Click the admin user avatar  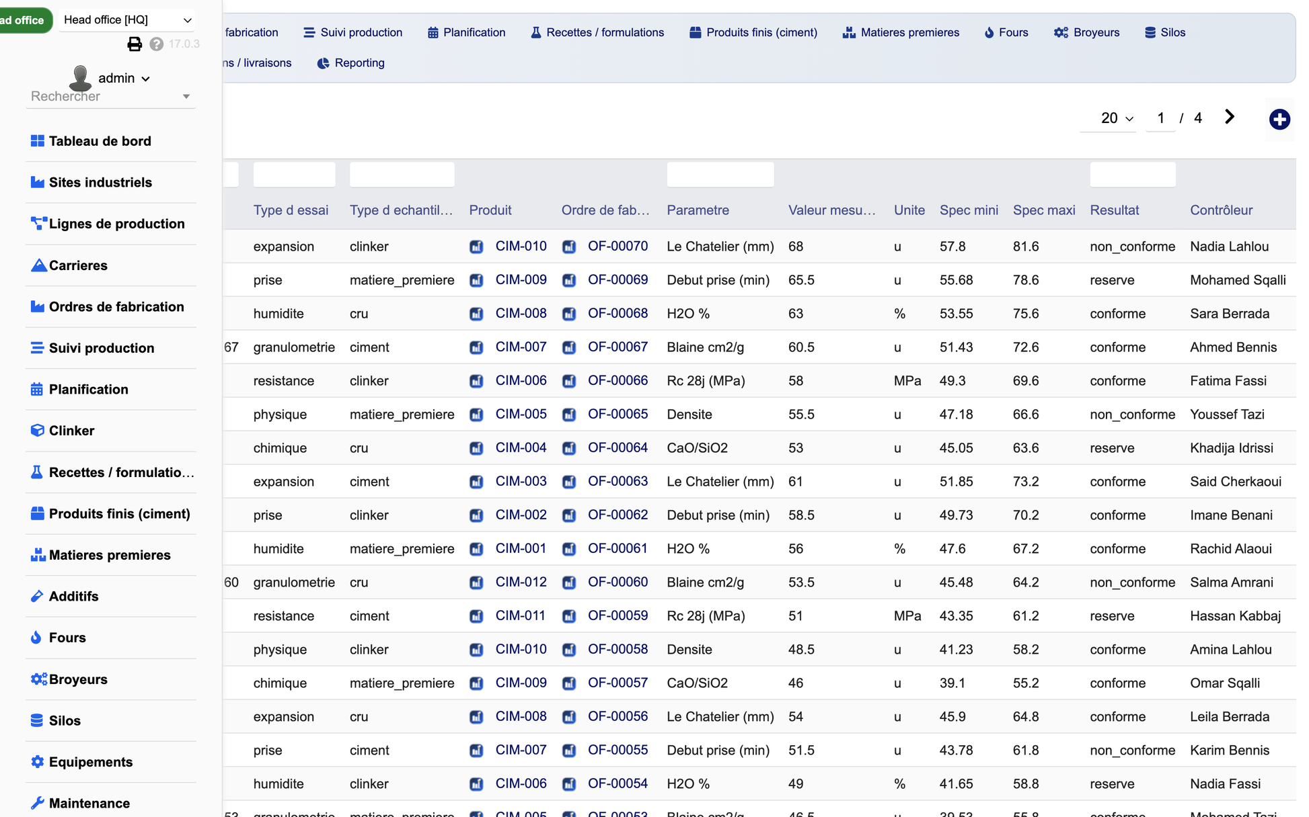tap(81, 78)
